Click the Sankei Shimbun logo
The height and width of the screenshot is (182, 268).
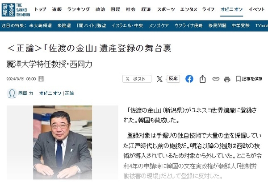click(x=16, y=10)
